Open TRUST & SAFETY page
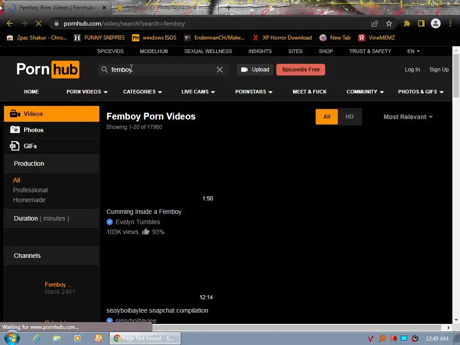This screenshot has width=460, height=345. (x=370, y=51)
